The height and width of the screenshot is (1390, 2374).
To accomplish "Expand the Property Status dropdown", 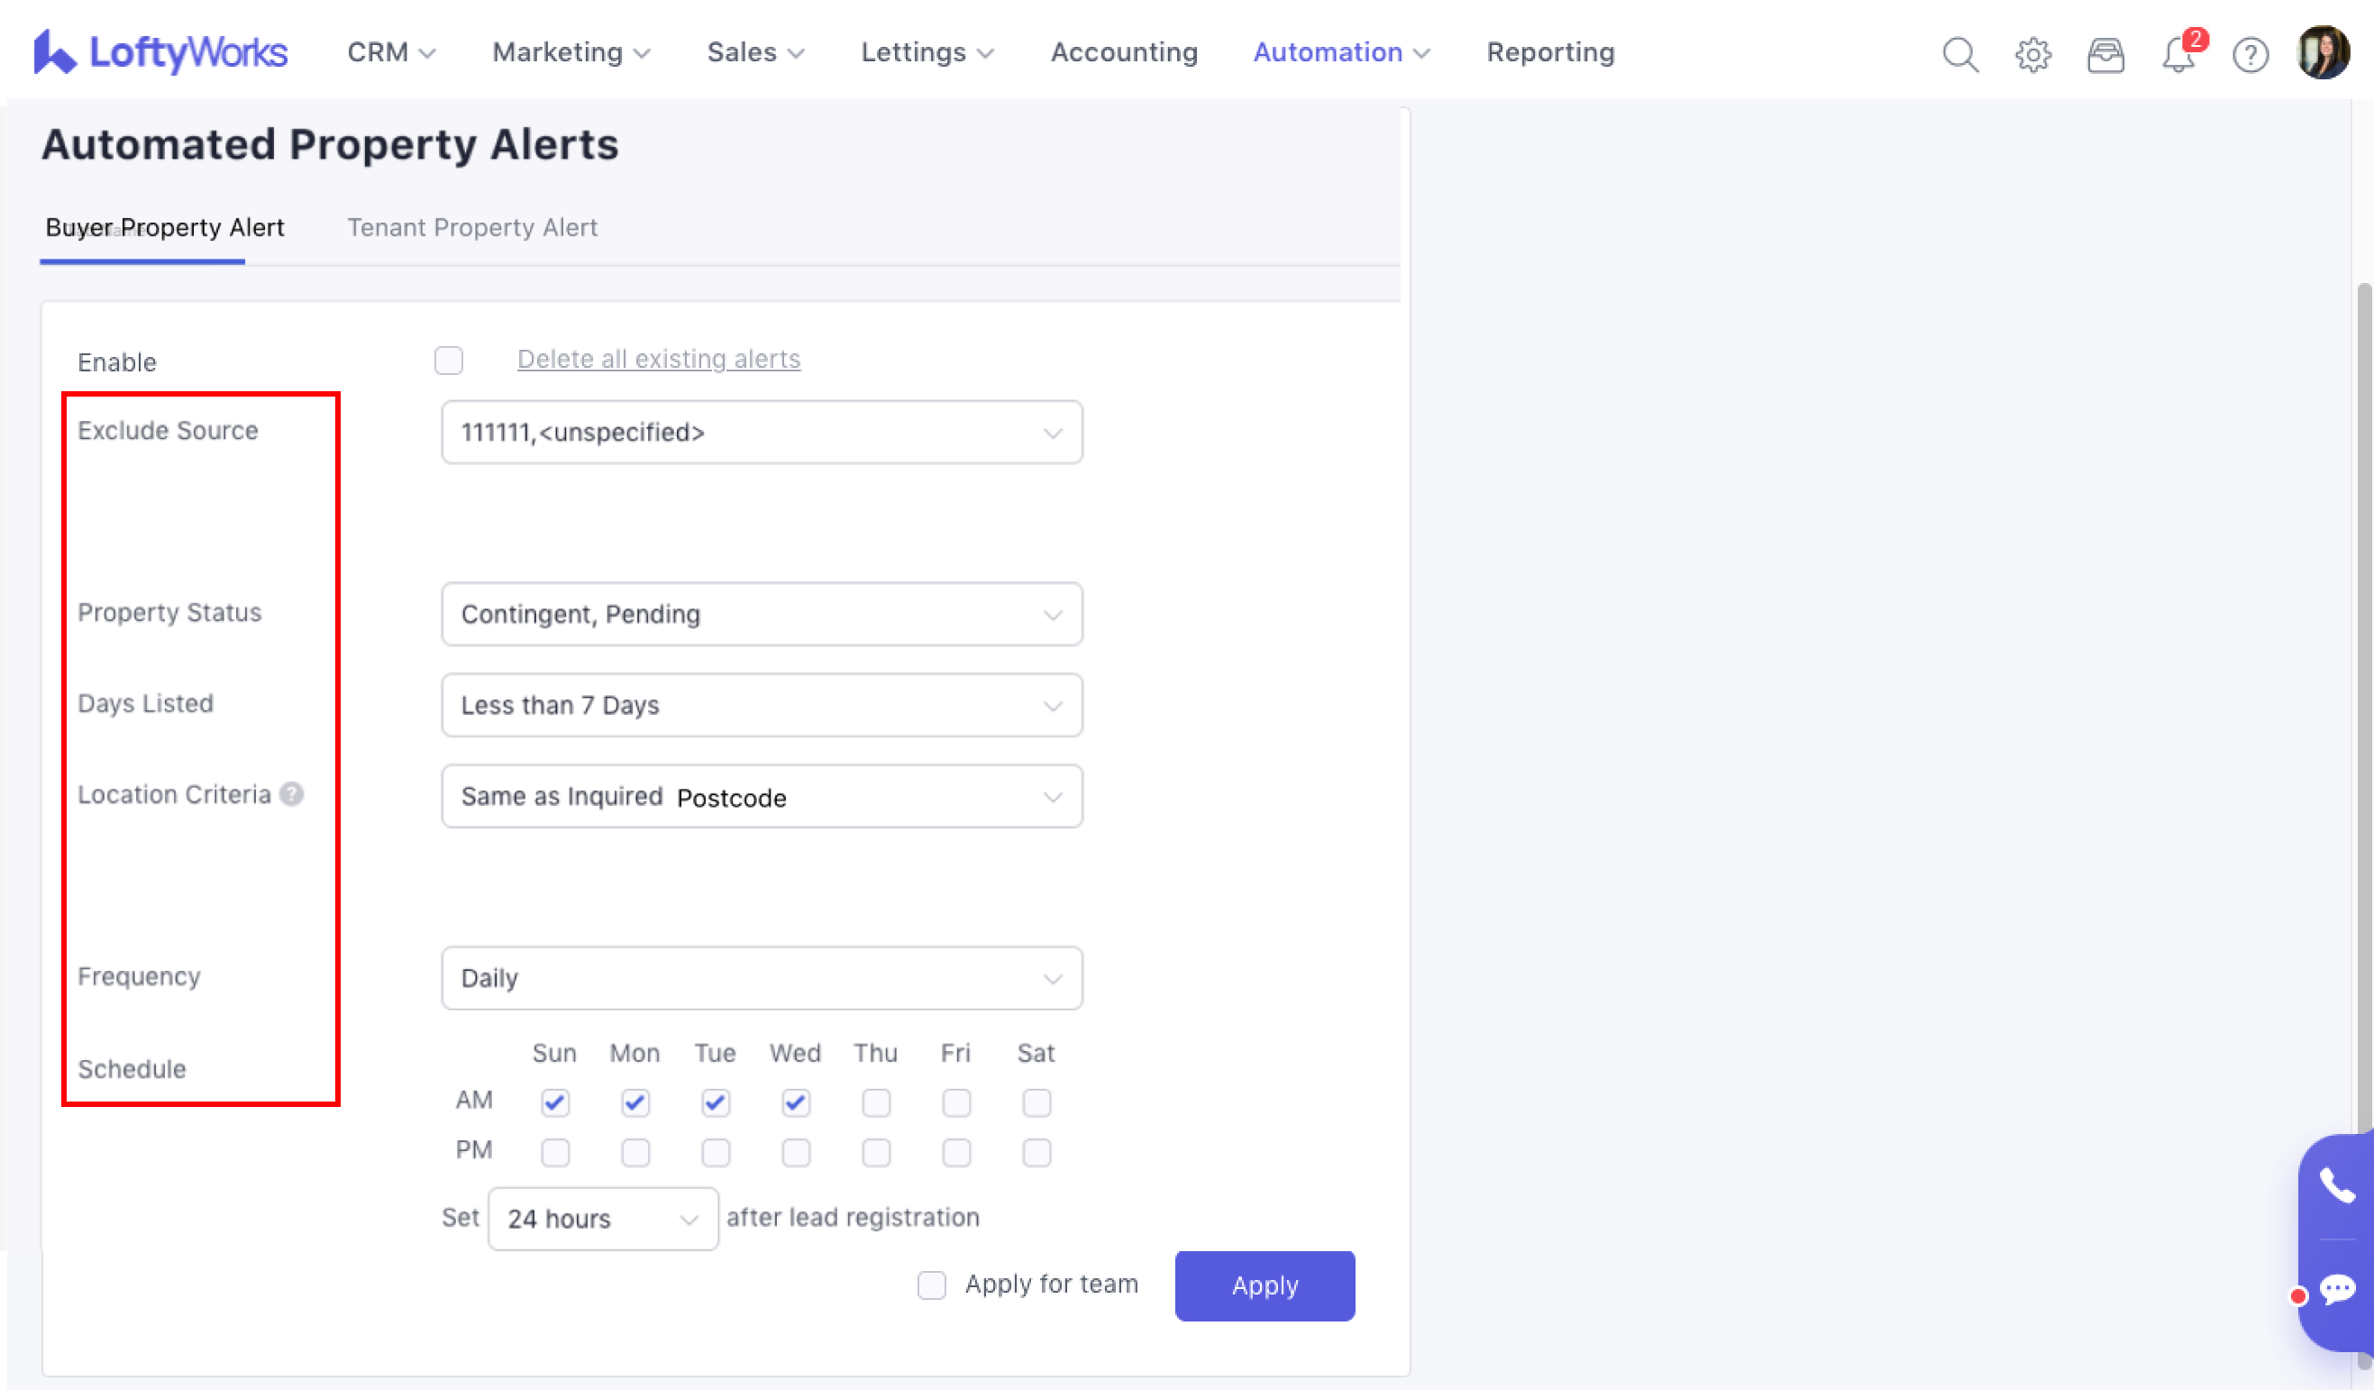I will (762, 615).
